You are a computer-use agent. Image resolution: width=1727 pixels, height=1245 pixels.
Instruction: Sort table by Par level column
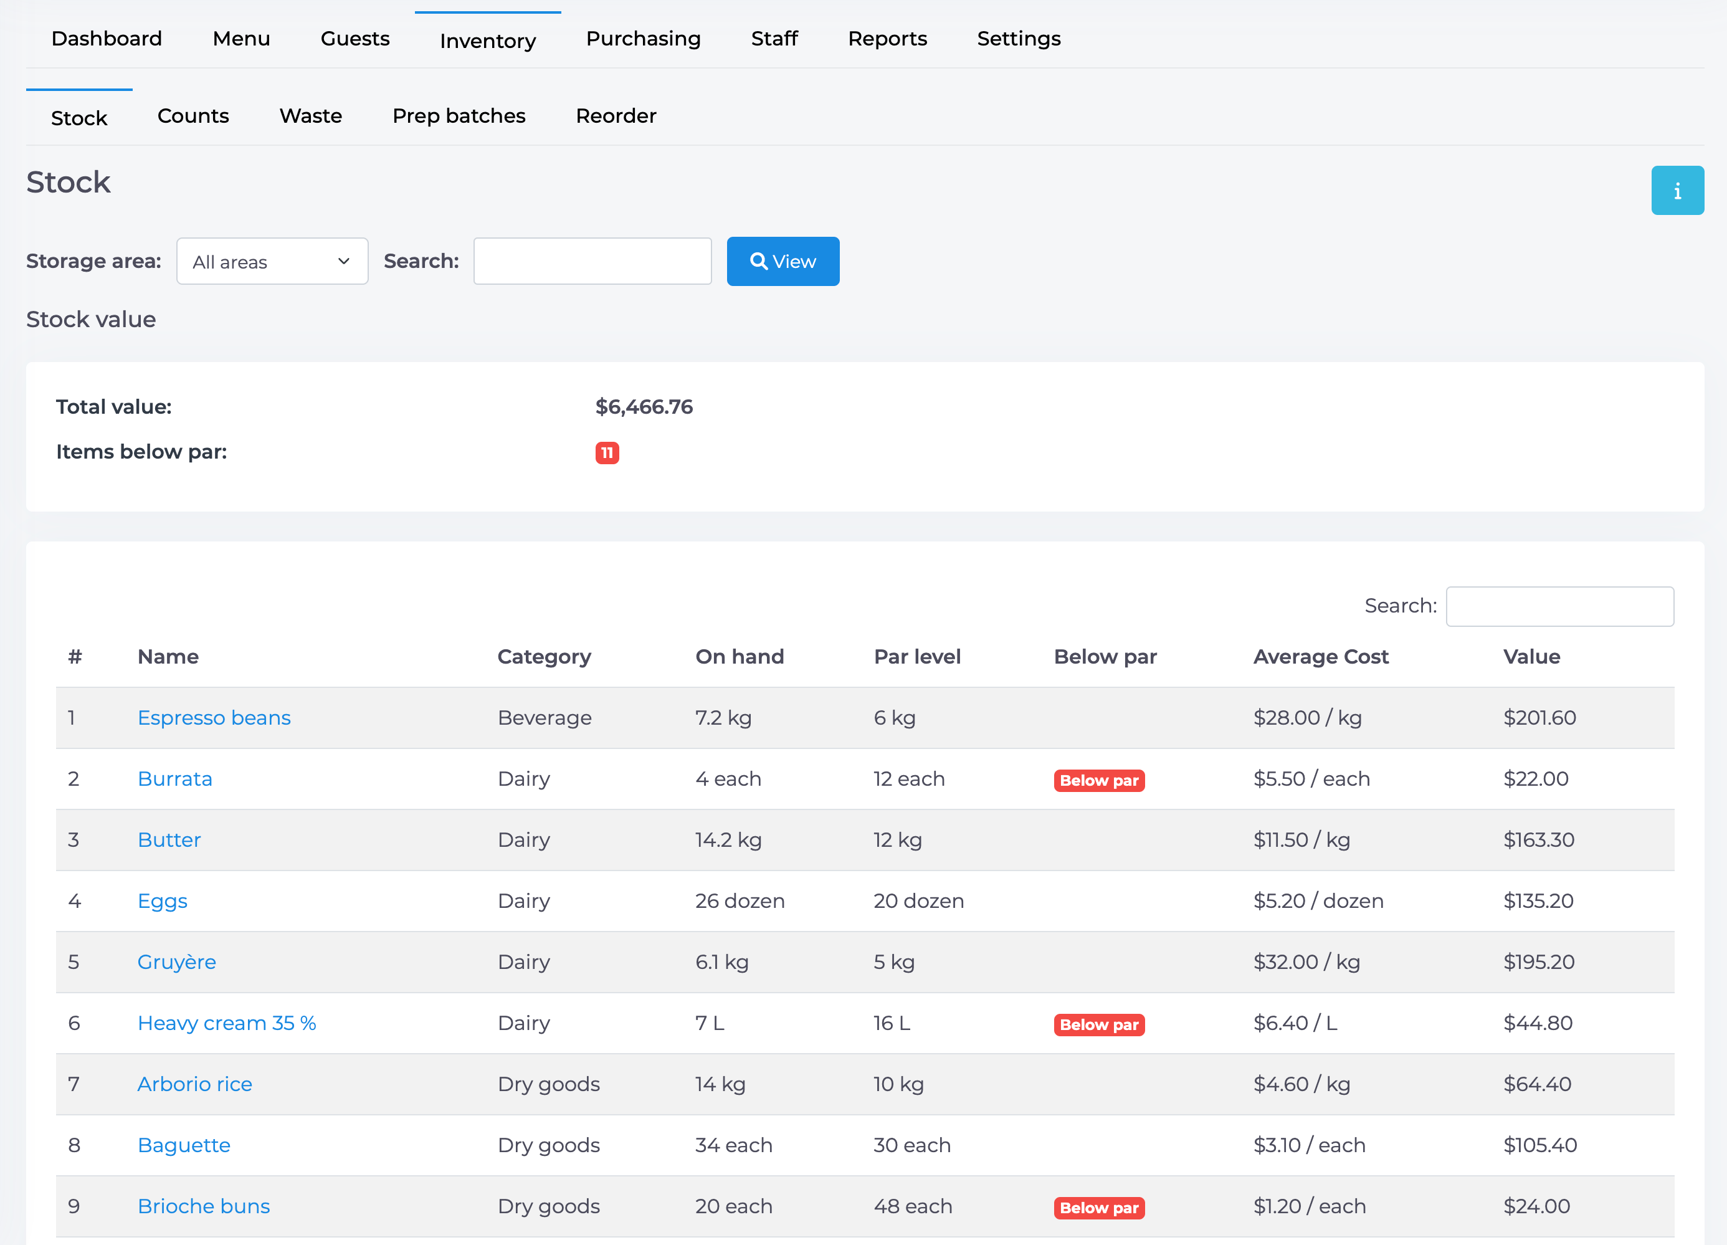tap(917, 656)
